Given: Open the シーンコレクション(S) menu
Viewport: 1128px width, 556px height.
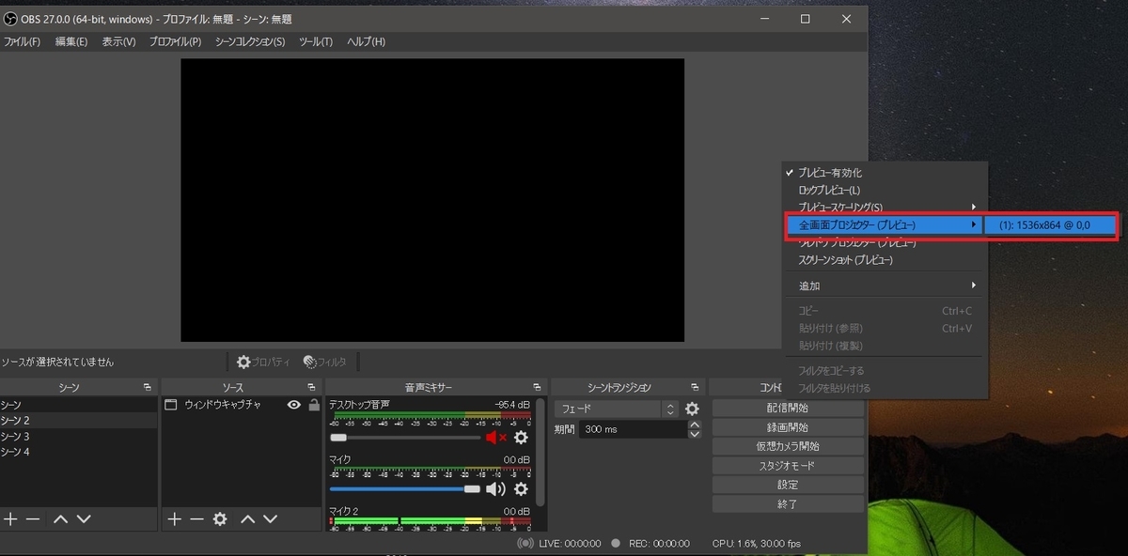Looking at the screenshot, I should pyautogui.click(x=250, y=42).
